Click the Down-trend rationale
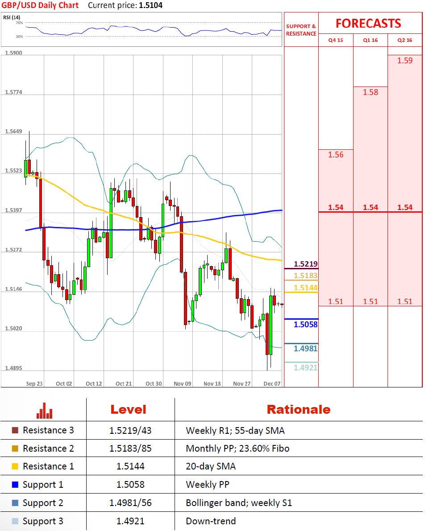This screenshot has width=425, height=531. (211, 521)
